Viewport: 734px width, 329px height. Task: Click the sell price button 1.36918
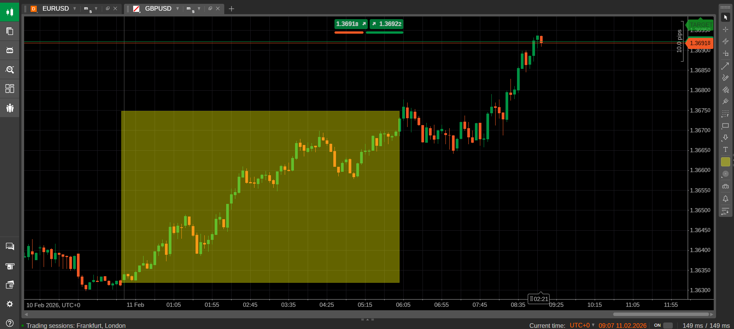[x=351, y=24]
